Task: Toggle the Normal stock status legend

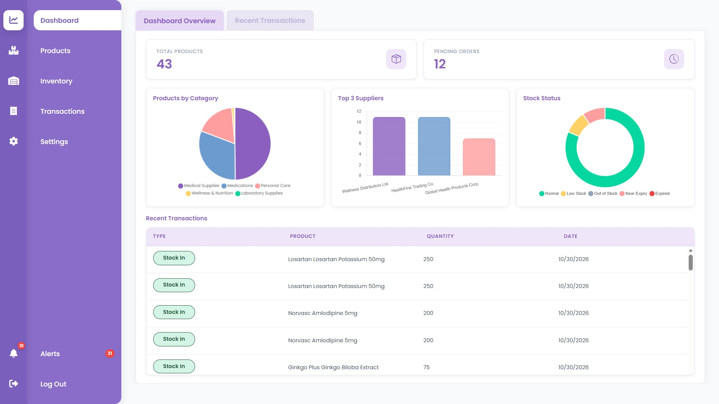Action: coord(549,193)
